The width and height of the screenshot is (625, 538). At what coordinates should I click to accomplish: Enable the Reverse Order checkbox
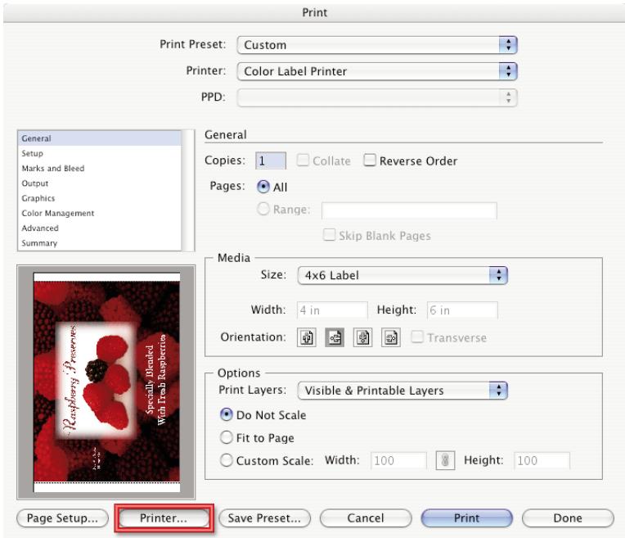[368, 161]
